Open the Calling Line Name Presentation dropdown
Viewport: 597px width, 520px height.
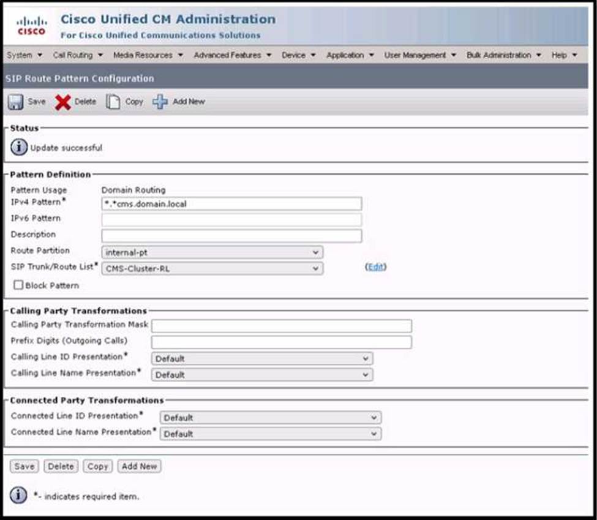pos(262,375)
